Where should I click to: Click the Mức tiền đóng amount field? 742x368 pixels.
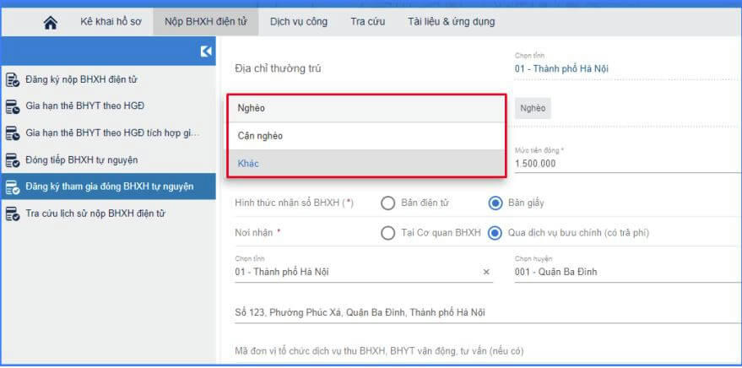628,160
